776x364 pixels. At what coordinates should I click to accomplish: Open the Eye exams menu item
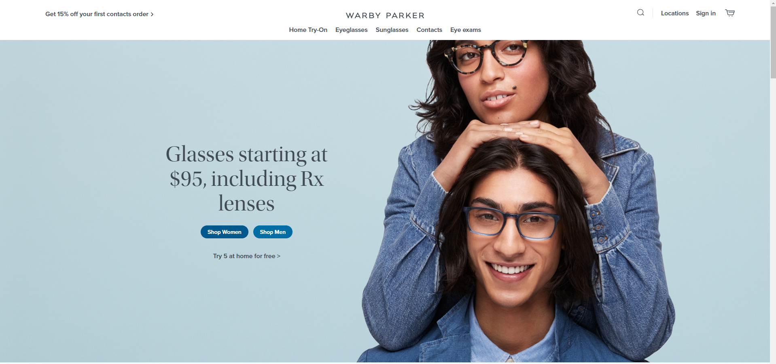tap(465, 30)
